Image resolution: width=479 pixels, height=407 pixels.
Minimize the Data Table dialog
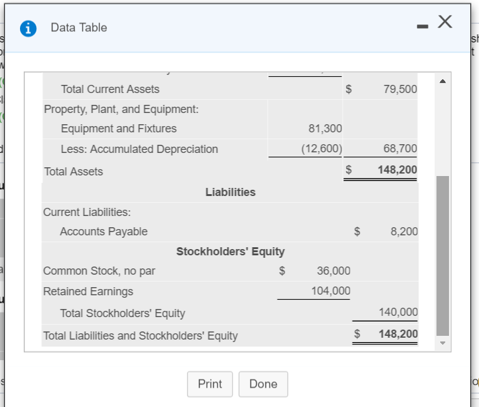point(423,27)
